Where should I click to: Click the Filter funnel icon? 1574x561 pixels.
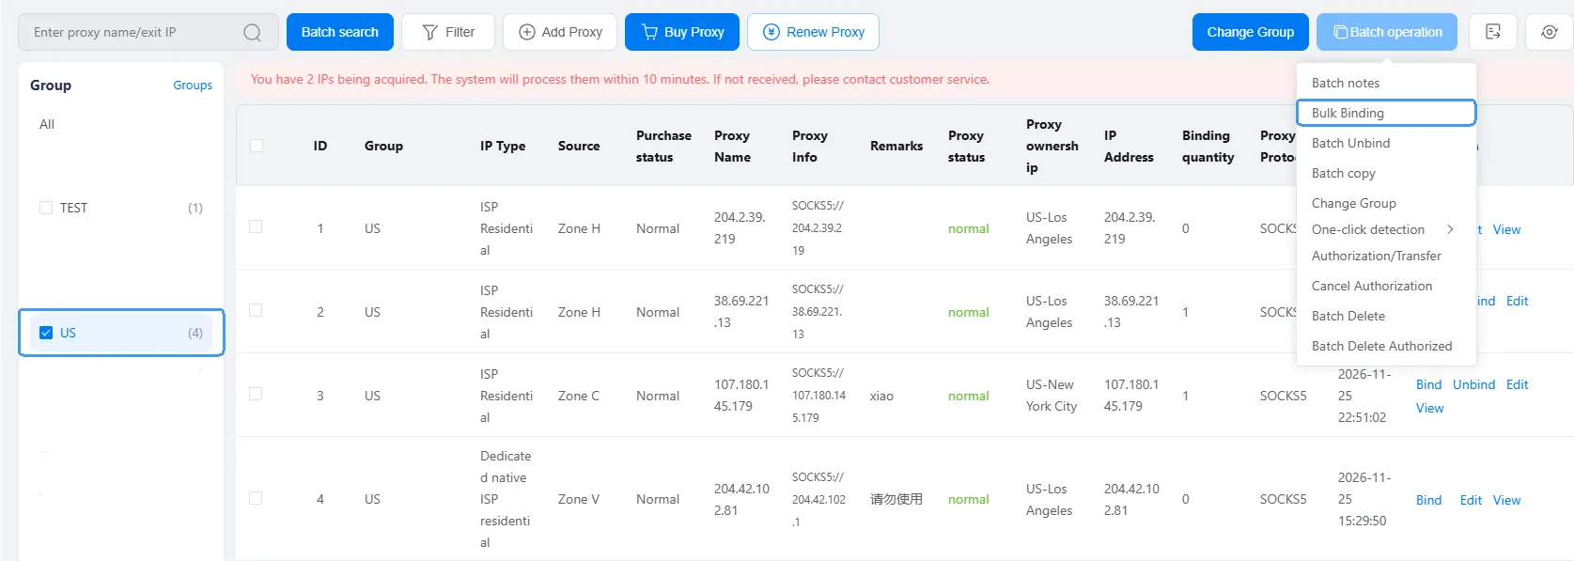(x=430, y=32)
